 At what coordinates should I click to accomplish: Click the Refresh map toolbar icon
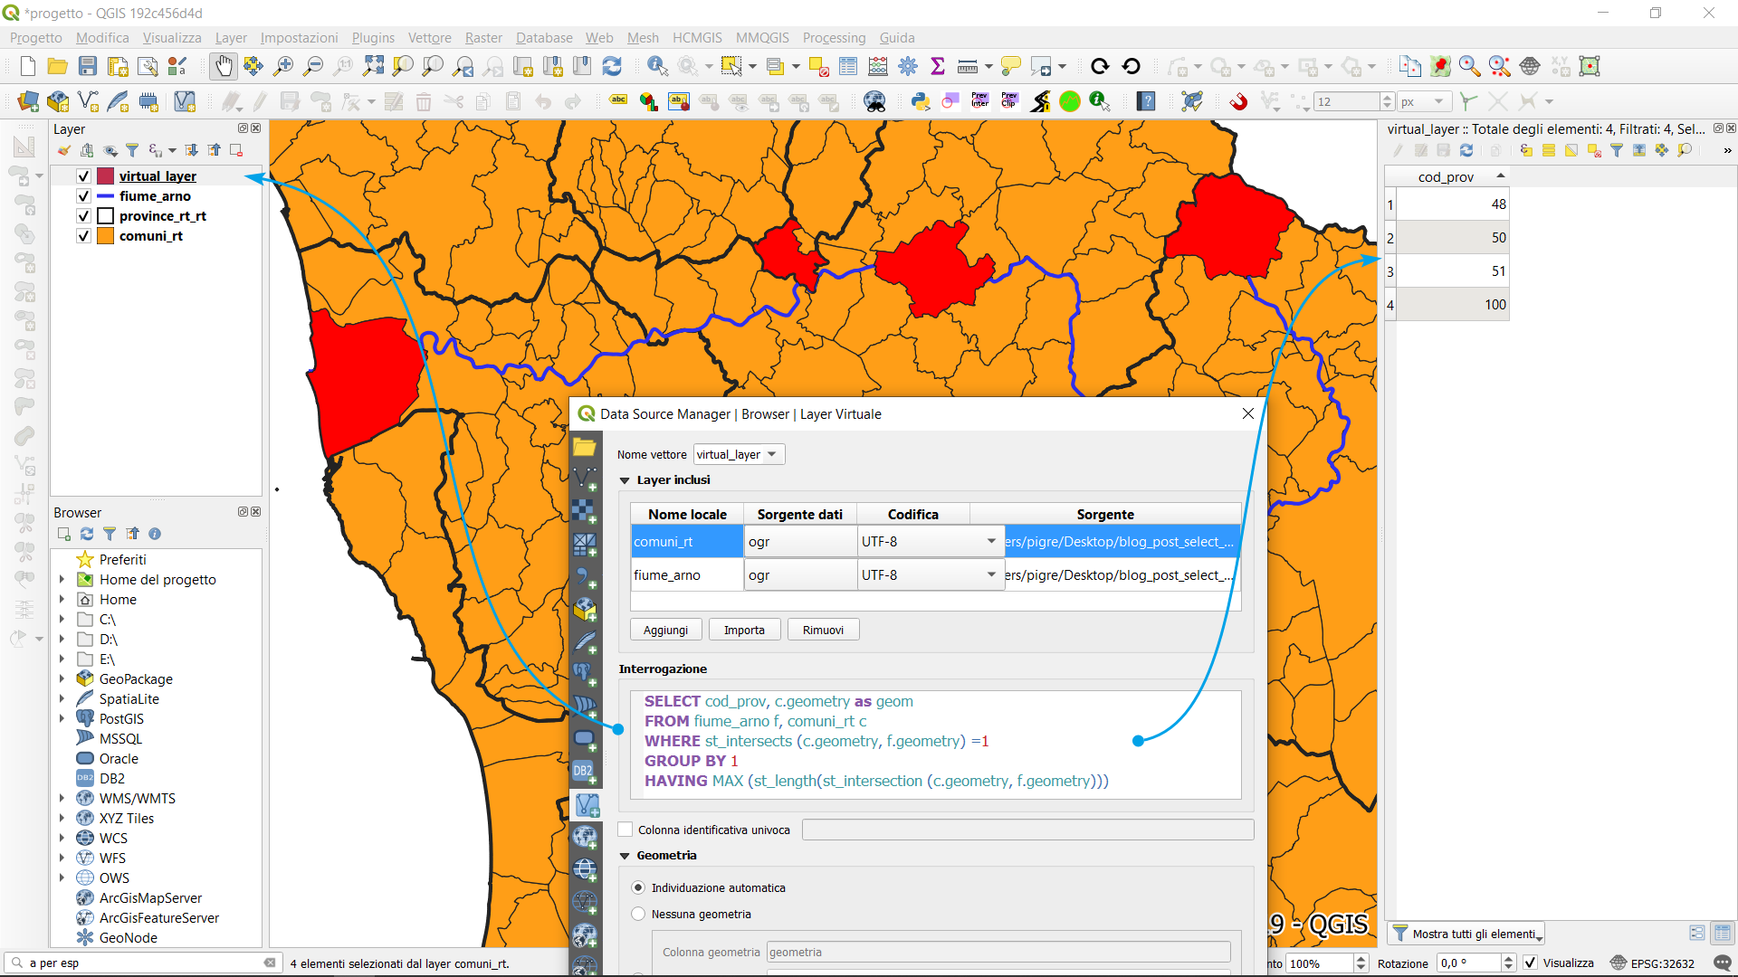tap(612, 66)
